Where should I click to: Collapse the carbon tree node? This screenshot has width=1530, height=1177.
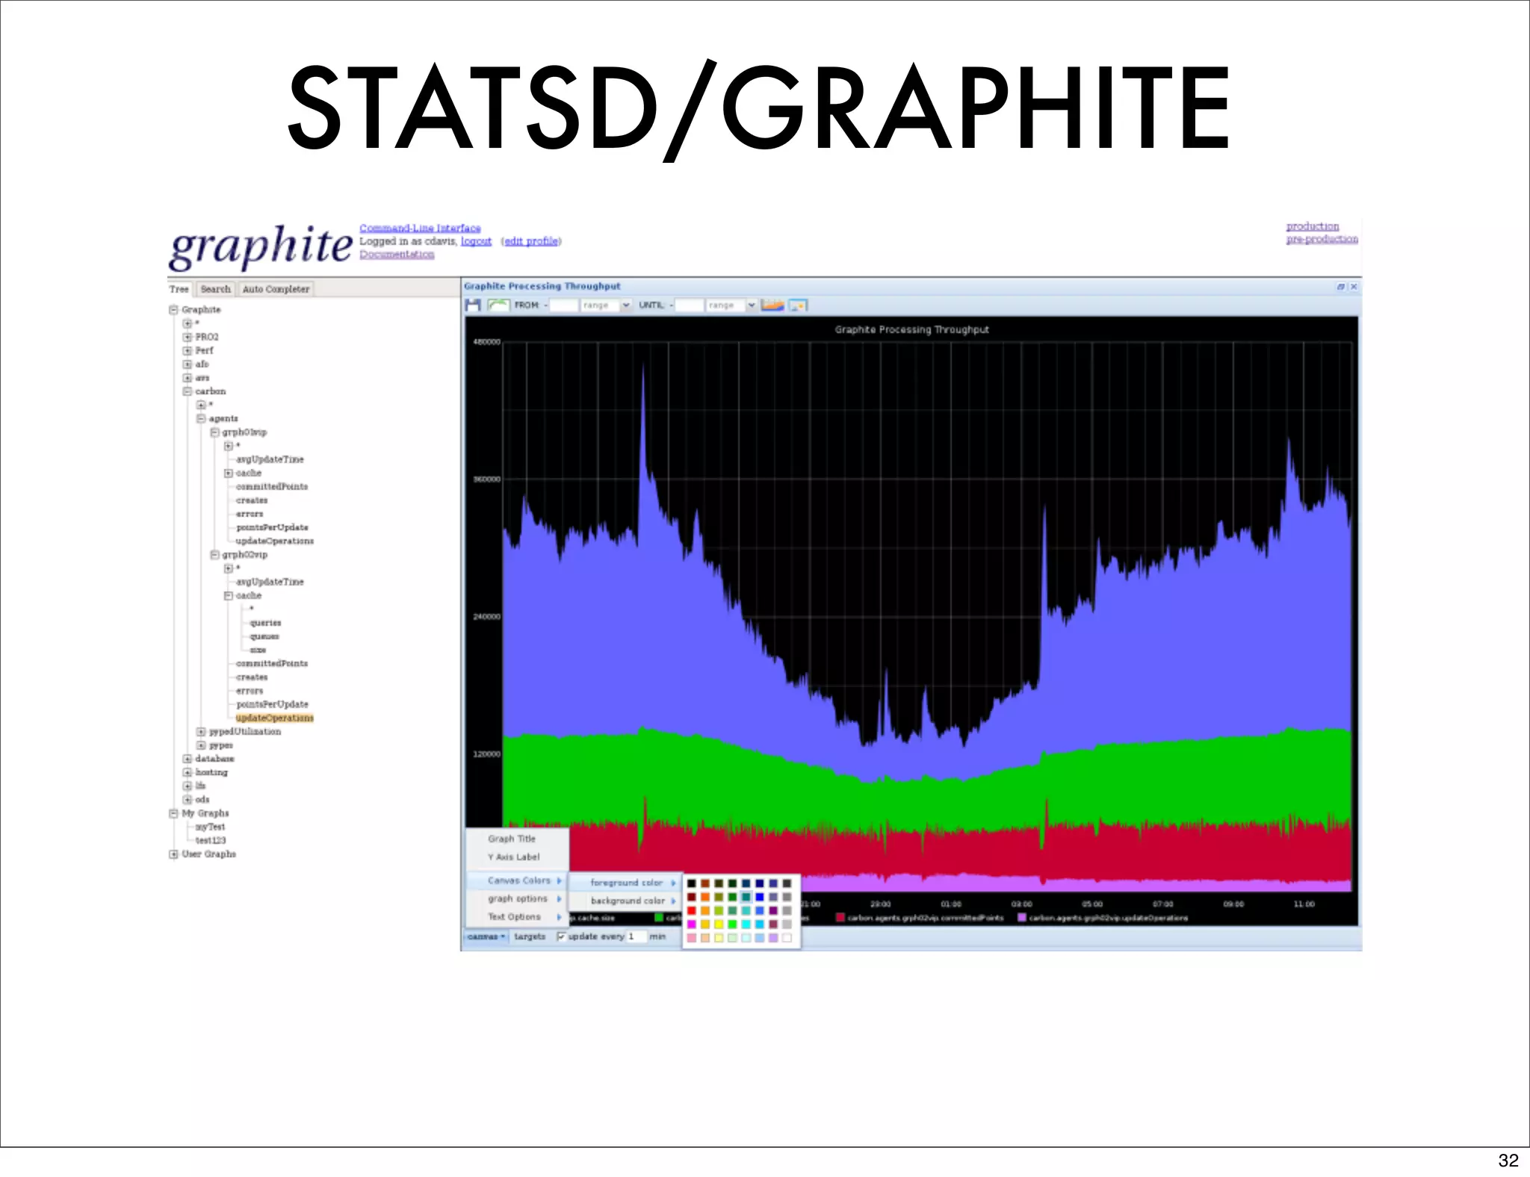click(x=188, y=391)
